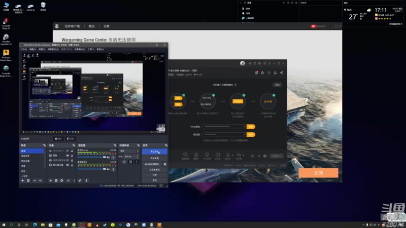Remove the selected scene with the Scenes trash icon
Viewport: 406px width, 228px height.
28,180
